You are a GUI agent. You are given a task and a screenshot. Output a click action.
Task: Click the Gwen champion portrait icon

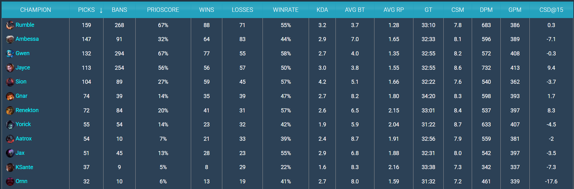coord(10,54)
